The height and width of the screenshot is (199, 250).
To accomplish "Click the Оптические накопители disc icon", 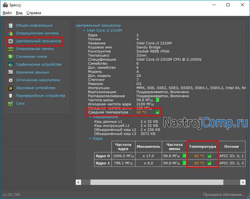I will tap(10, 80).
